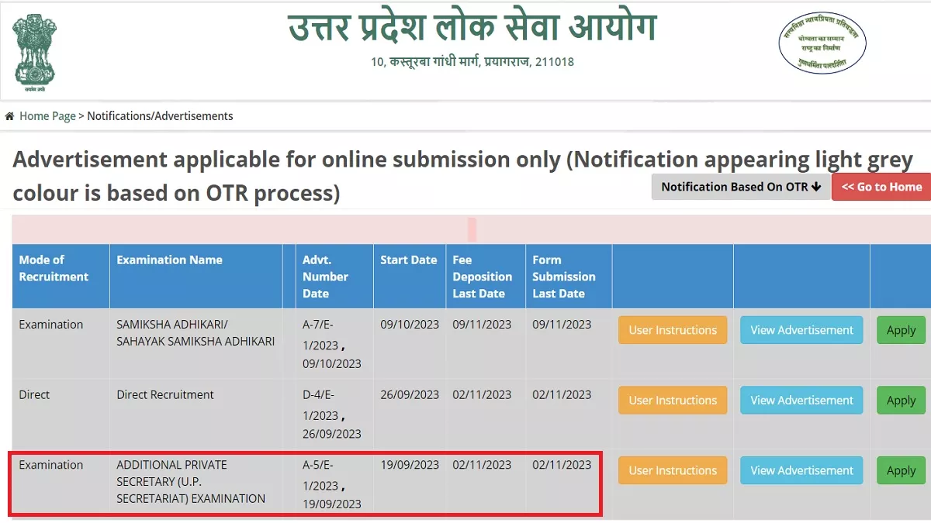Viewport: 931px width, 523px height.
Task: View Advertisement for Samiksha Adhikari exam
Action: pyautogui.click(x=801, y=330)
